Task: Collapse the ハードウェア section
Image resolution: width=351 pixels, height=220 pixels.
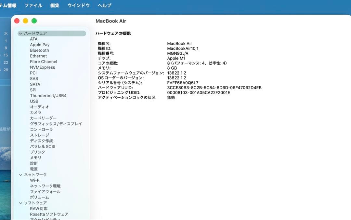Action: click(x=21, y=33)
